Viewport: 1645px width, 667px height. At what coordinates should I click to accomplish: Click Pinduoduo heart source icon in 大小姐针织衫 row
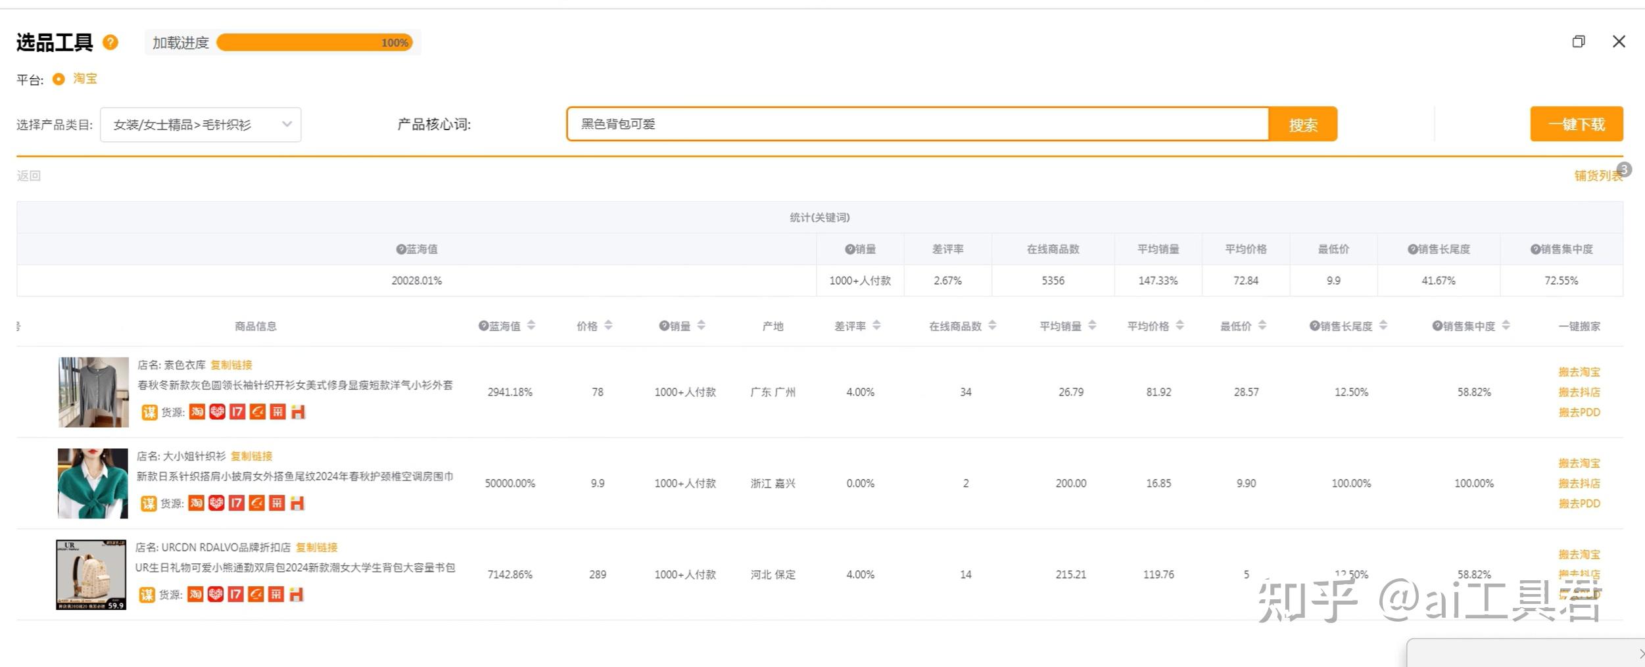pyautogui.click(x=216, y=503)
